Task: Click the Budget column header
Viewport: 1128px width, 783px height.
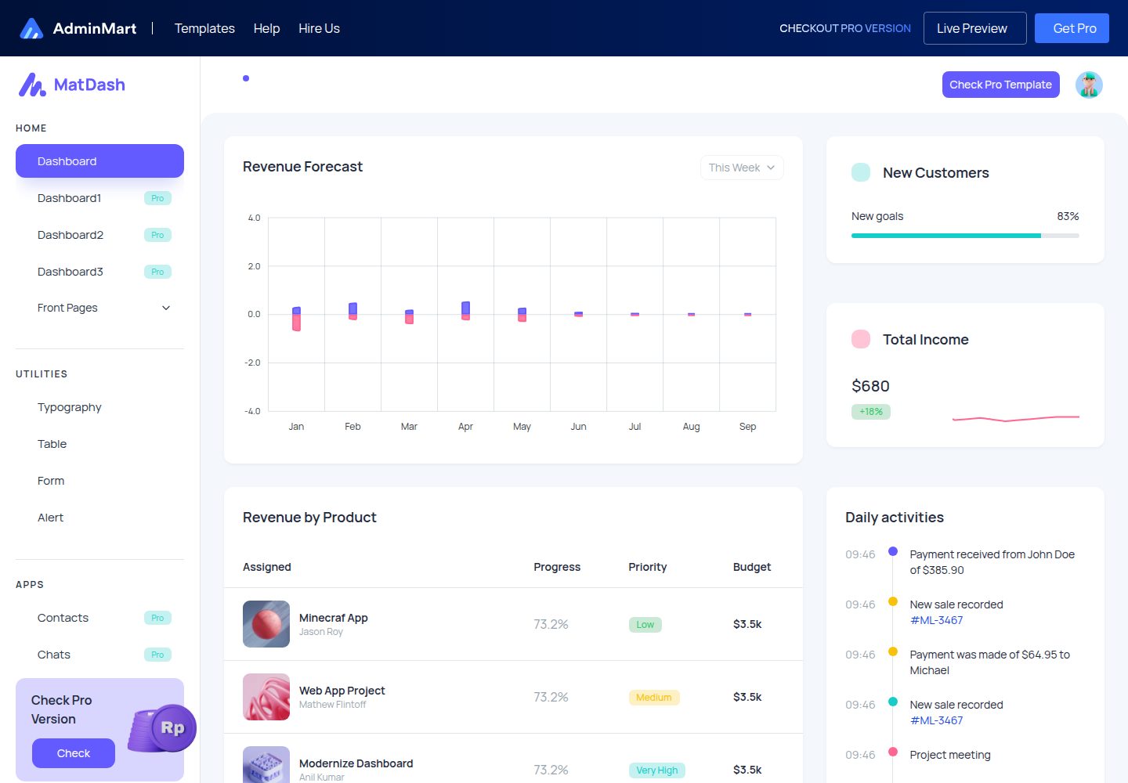Action: point(752,567)
